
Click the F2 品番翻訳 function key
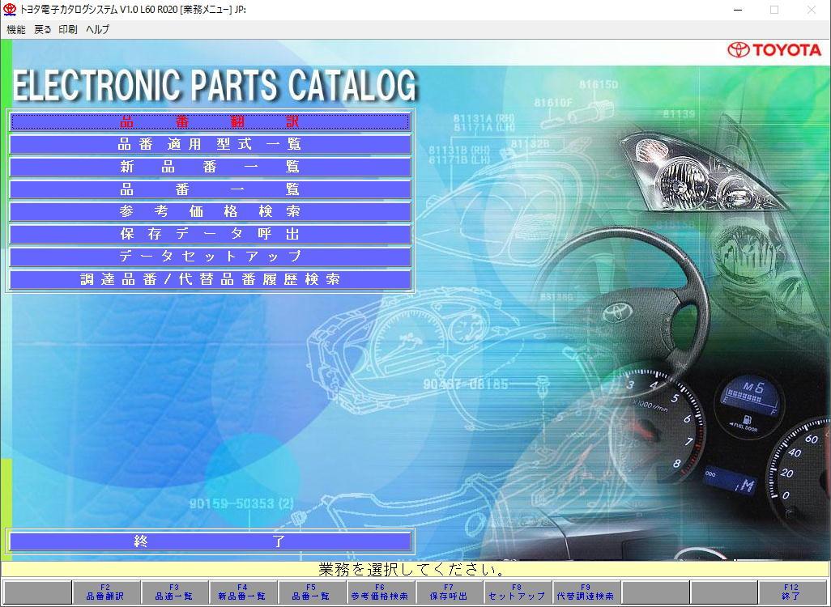point(105,592)
